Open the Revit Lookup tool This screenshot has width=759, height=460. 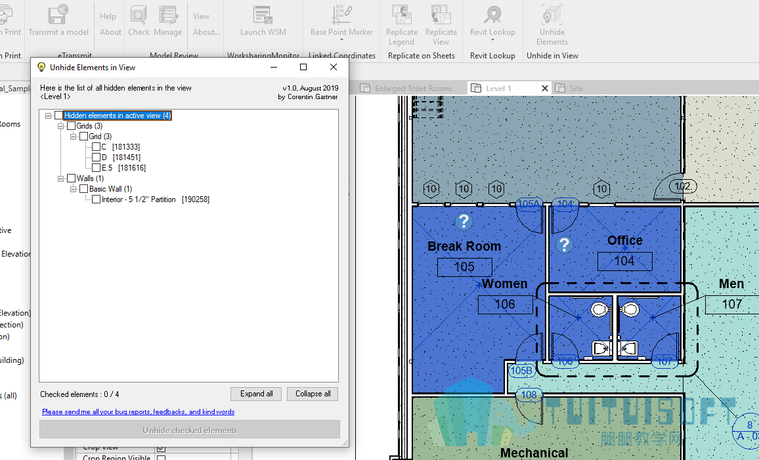[x=493, y=14]
